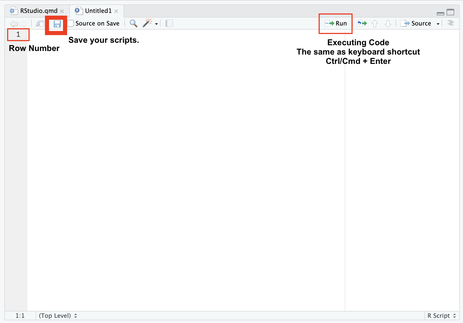Click the Re-run previous code icon
The width and height of the screenshot is (463, 323).
point(362,24)
